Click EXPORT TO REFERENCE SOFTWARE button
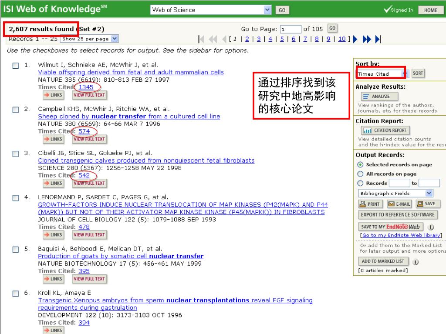 [x=398, y=215]
